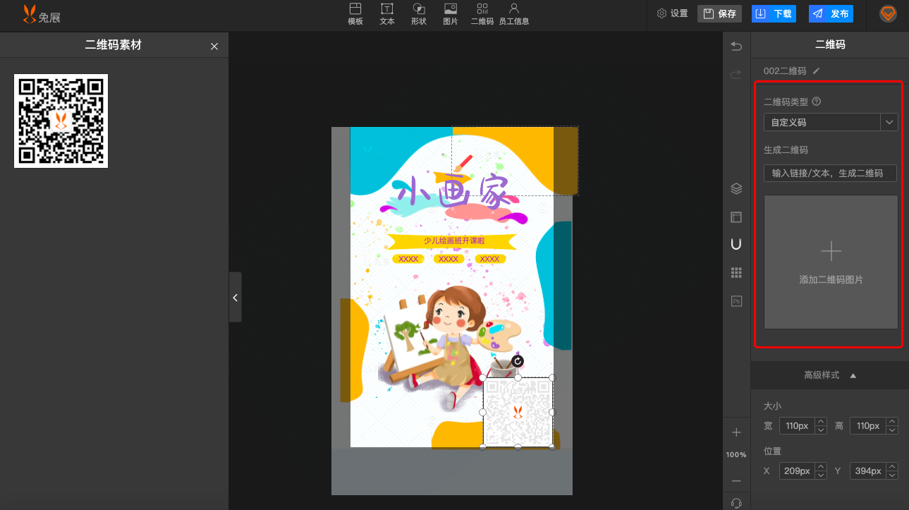
Task: Toggle the grid icon
Action: point(736,272)
